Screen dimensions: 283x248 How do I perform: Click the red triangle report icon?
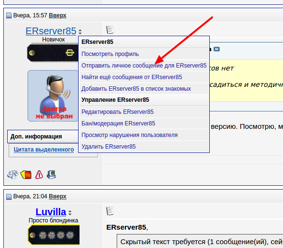(39, 175)
